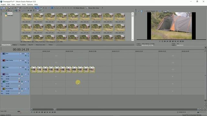This screenshot has width=207, height=116.
Task: Click the Video track motion icon
Action: (20, 67)
